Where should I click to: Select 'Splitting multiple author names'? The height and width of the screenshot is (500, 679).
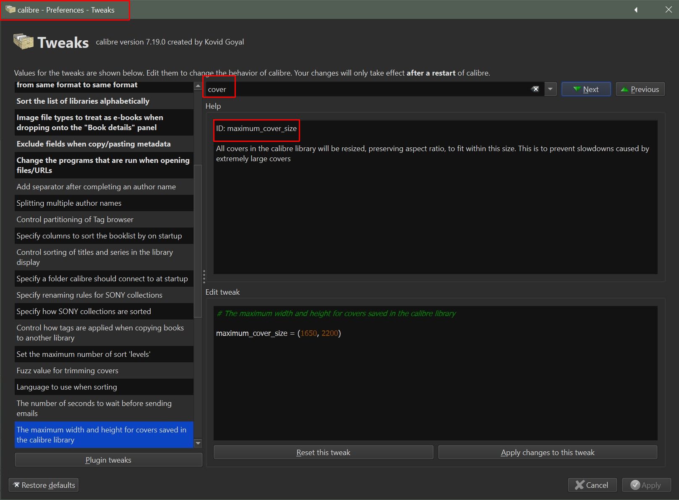pyautogui.click(x=104, y=203)
